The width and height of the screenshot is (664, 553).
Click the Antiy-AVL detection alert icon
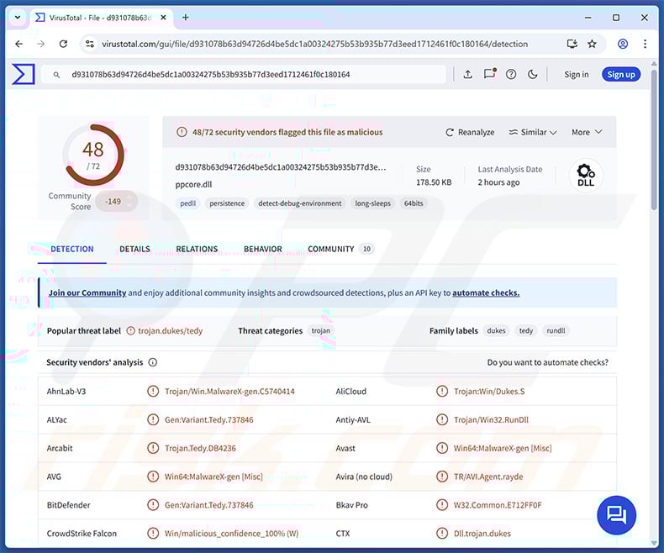(442, 419)
